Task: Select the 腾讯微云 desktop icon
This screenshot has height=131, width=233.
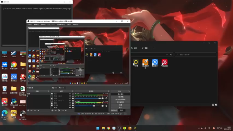Action: [14, 78]
